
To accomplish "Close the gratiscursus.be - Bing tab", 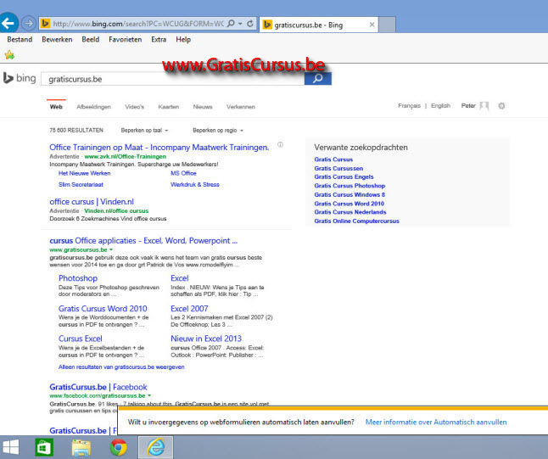I will coord(372,25).
